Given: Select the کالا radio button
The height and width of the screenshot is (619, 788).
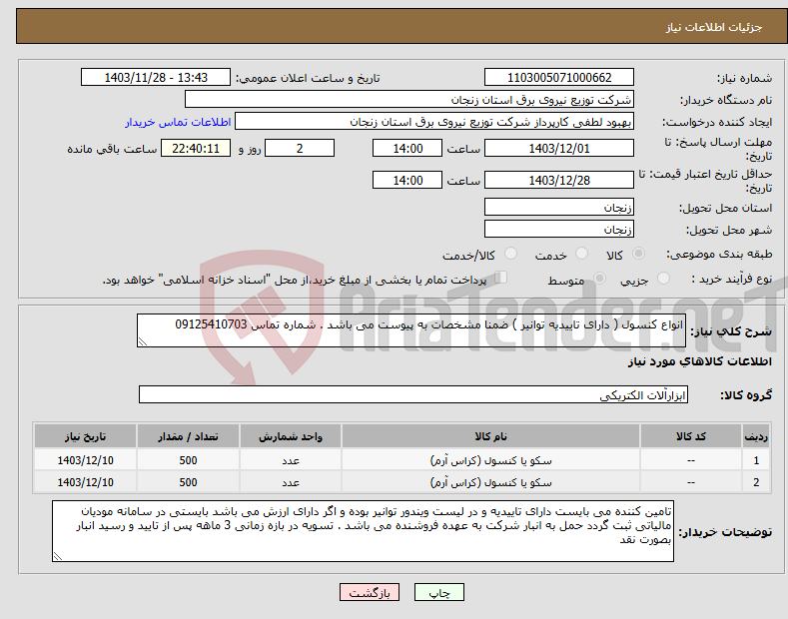Looking at the screenshot, I should pyautogui.click(x=638, y=254).
